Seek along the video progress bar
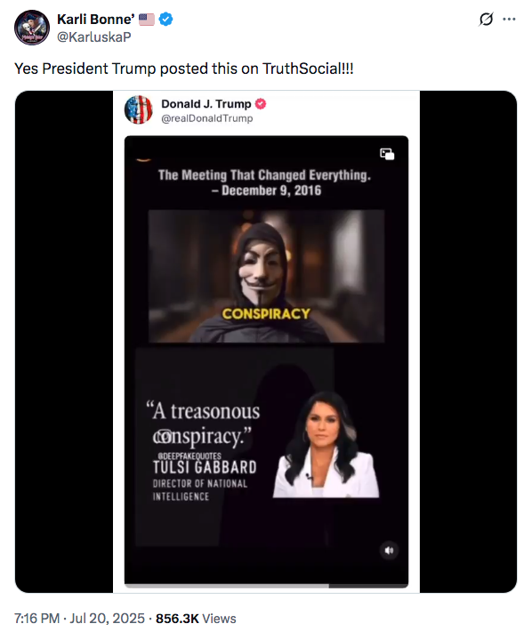The width and height of the screenshot is (532, 640). [266, 586]
